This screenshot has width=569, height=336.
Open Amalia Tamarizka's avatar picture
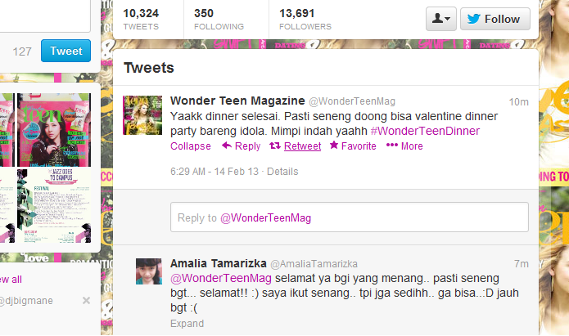pos(149,271)
